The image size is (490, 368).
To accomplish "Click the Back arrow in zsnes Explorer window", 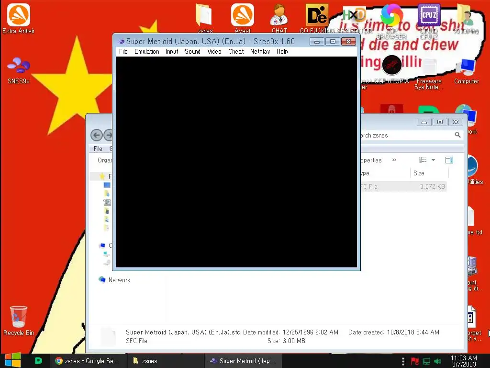I will [x=97, y=135].
